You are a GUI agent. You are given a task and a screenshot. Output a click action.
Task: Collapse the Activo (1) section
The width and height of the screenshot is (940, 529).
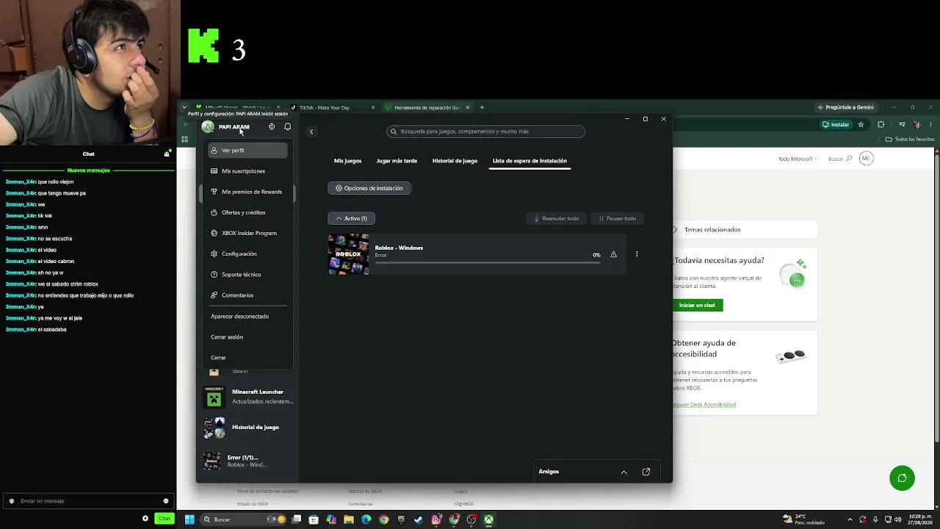[x=352, y=218]
